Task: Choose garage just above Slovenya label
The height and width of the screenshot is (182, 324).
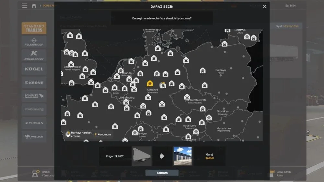Action: [x=188, y=136]
